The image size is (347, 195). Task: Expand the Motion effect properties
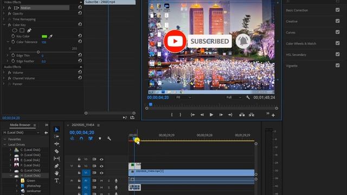pos(4,8)
